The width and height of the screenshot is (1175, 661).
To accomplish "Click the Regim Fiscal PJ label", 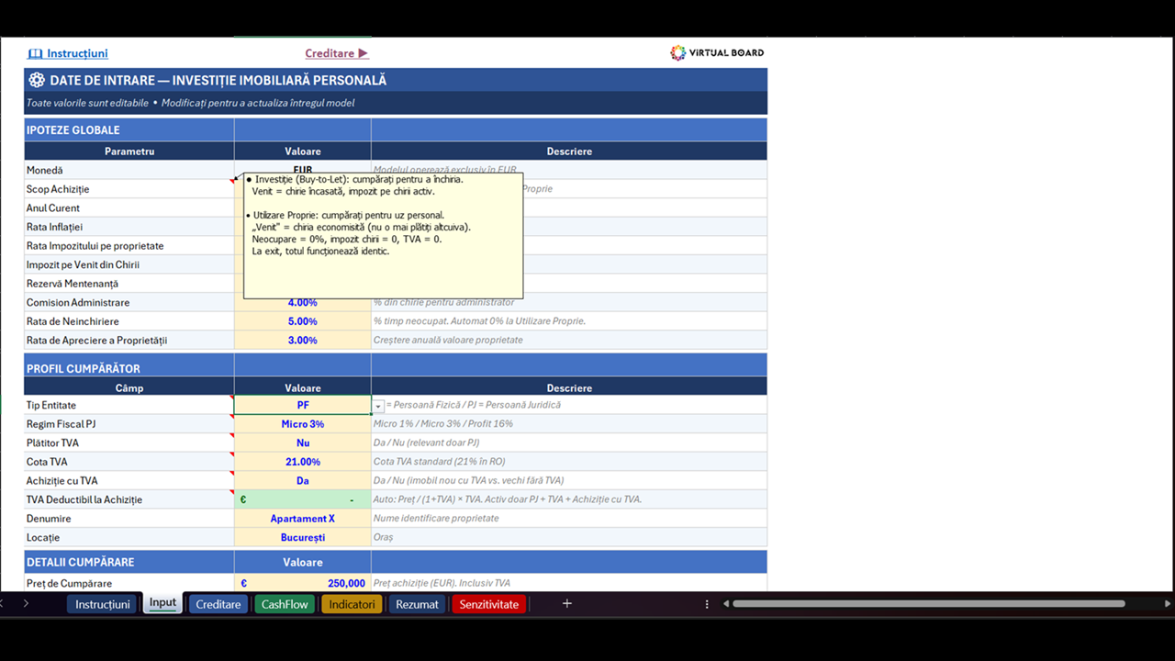I will 61,424.
